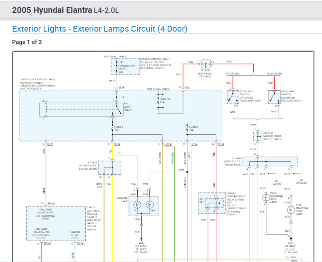The image size is (322, 262).
Task: Click the tail lamp relay coil symbol
Action: [x=46, y=109]
